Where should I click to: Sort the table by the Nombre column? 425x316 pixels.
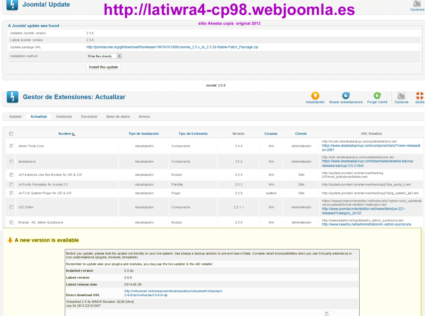tap(65, 134)
